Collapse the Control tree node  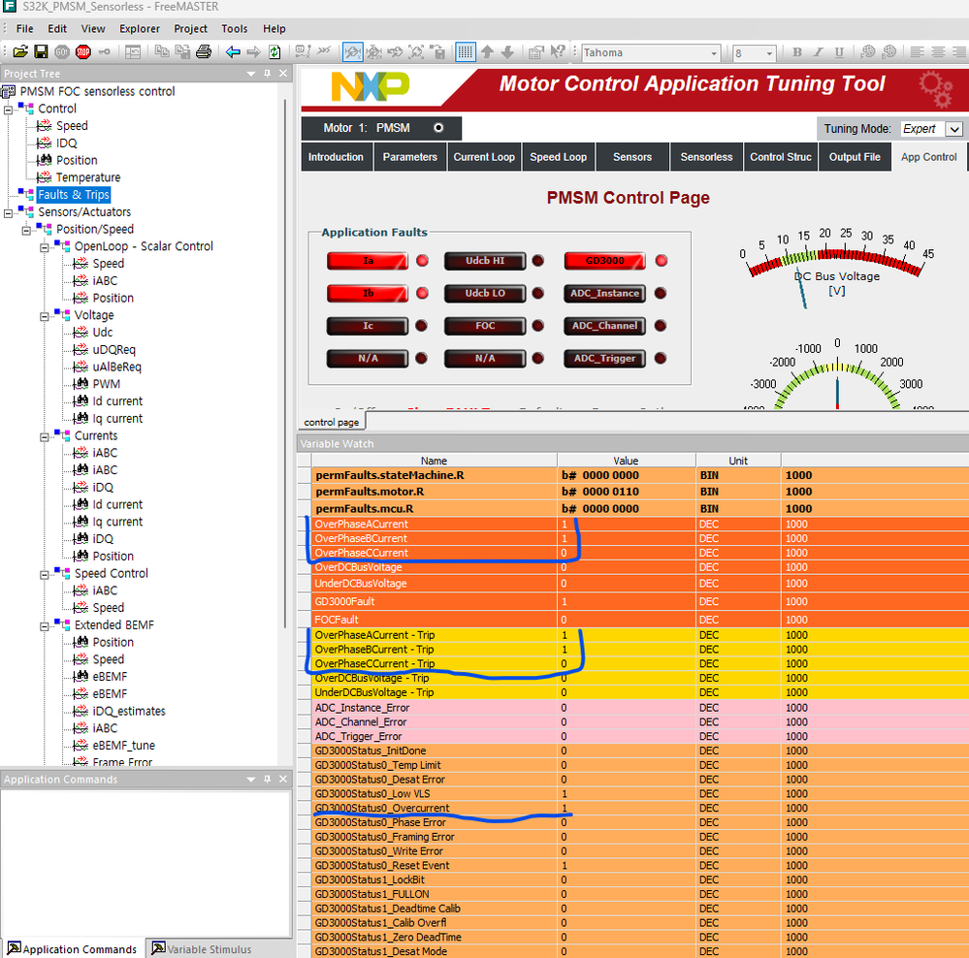8,110
